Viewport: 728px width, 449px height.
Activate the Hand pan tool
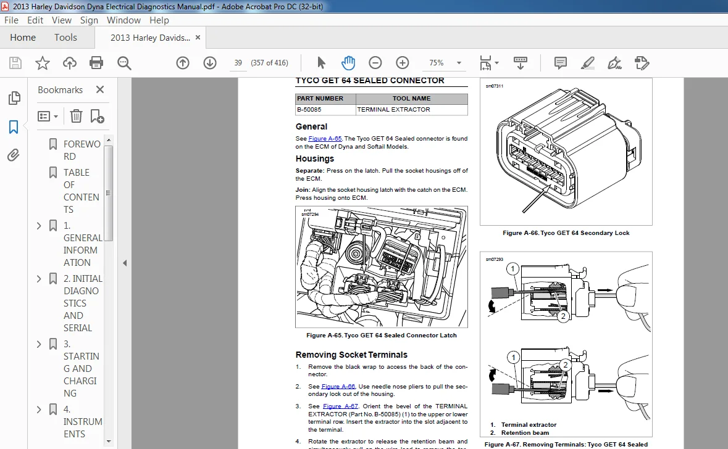348,63
